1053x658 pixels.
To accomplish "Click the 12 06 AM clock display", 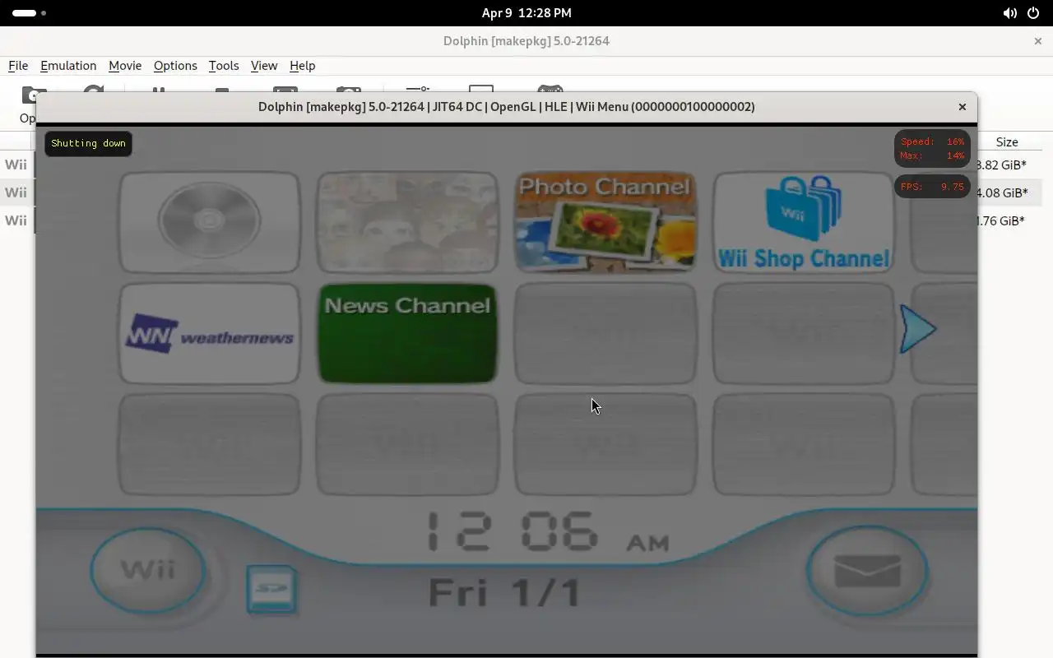I will pyautogui.click(x=547, y=532).
